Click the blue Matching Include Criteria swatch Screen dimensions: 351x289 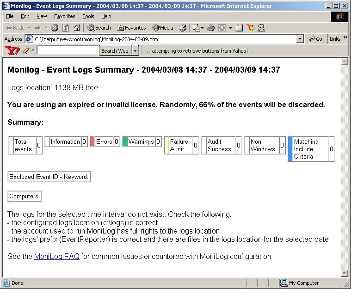pyautogui.click(x=290, y=149)
